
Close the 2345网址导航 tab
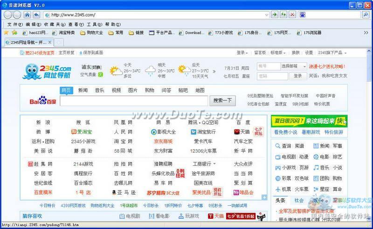pyautogui.click(x=50, y=42)
